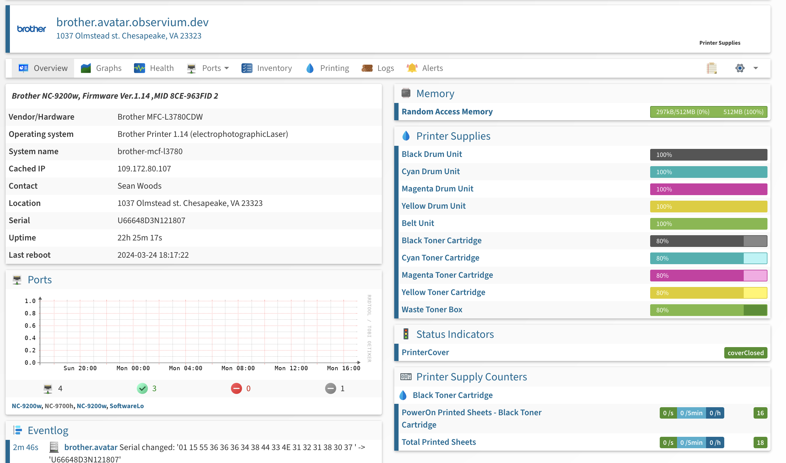
Task: Open the Inventory tab
Action: [266, 68]
